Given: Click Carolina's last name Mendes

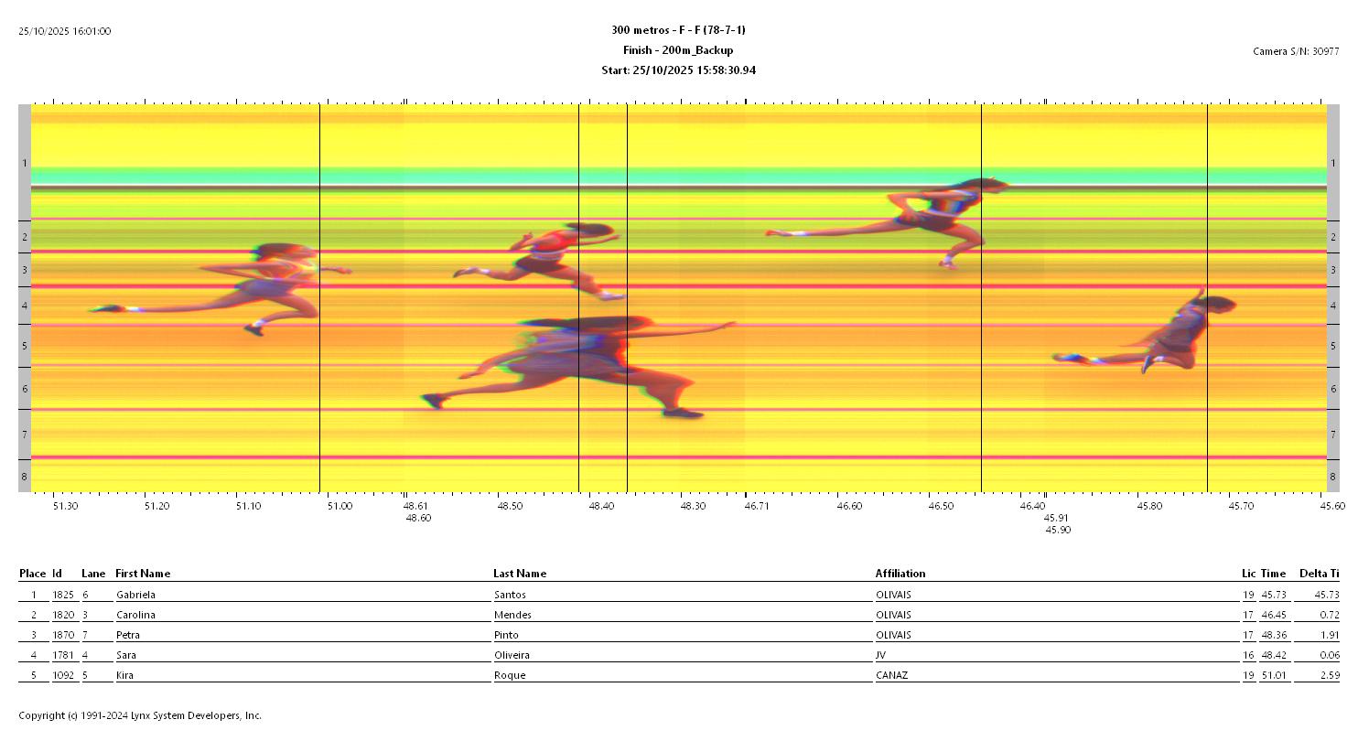Looking at the screenshot, I should [x=512, y=615].
